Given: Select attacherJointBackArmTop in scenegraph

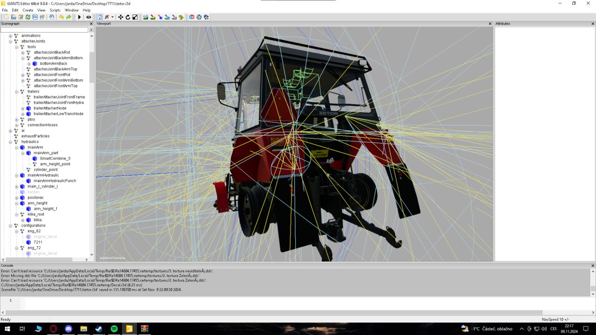Looking at the screenshot, I should tap(55, 69).
